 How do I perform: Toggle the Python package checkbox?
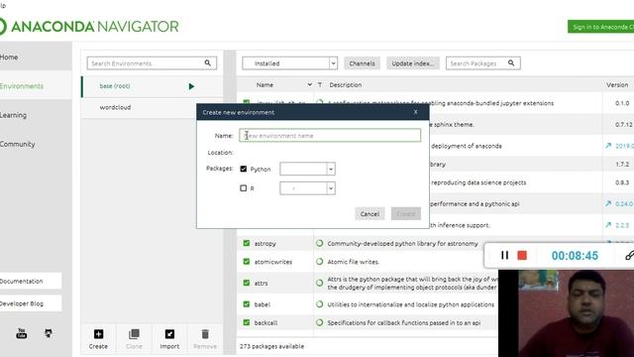tap(243, 169)
